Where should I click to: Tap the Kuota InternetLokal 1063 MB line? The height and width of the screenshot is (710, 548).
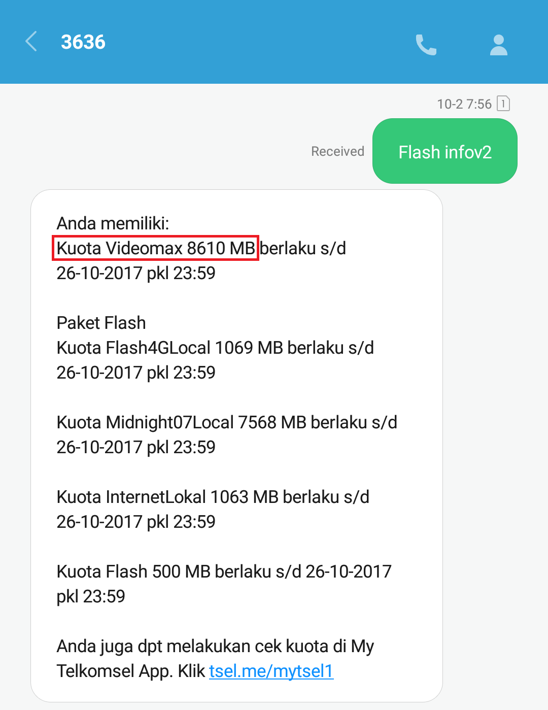coord(213,497)
